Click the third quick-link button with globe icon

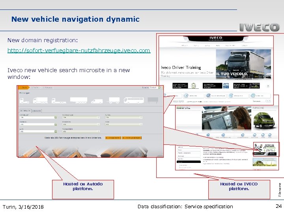(215, 95)
